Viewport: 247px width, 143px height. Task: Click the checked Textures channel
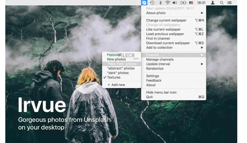pyautogui.click(x=121, y=77)
